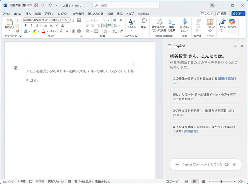Toggle justify paragraph alignment
The height and width of the screenshot is (184, 248).
[104, 26]
